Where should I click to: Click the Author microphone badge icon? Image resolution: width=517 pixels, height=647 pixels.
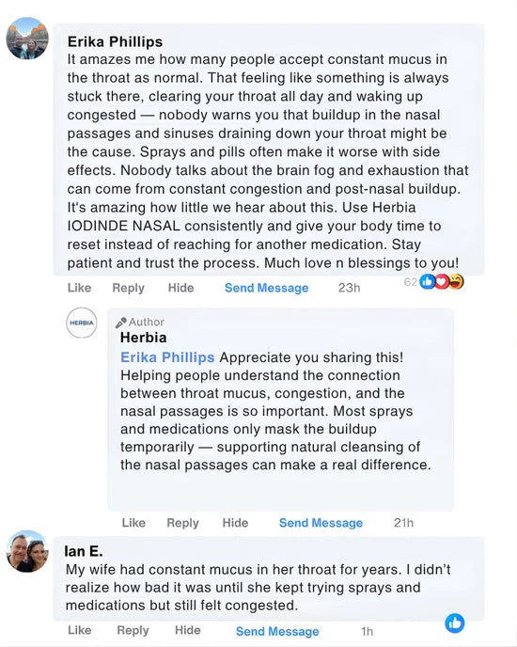[121, 323]
